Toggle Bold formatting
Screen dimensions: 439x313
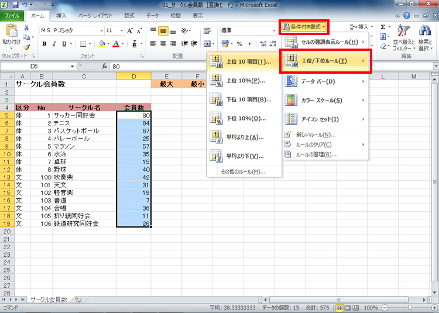(x=44, y=44)
